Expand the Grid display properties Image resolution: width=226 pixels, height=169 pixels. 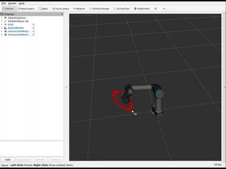pos(2,24)
